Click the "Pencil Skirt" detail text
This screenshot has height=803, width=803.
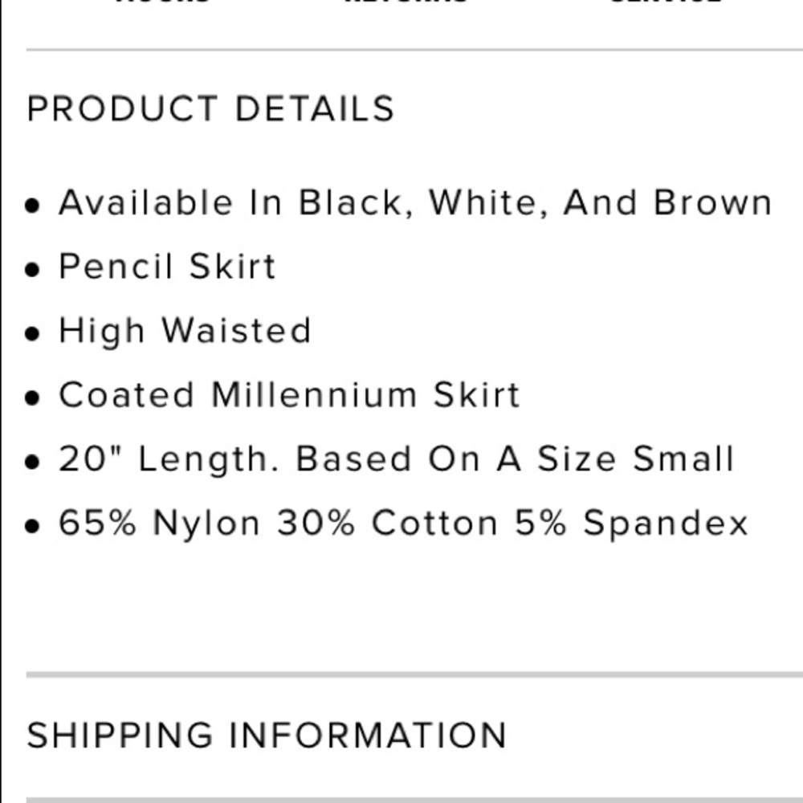click(168, 267)
